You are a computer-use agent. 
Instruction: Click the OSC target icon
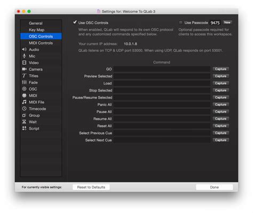point(24,89)
